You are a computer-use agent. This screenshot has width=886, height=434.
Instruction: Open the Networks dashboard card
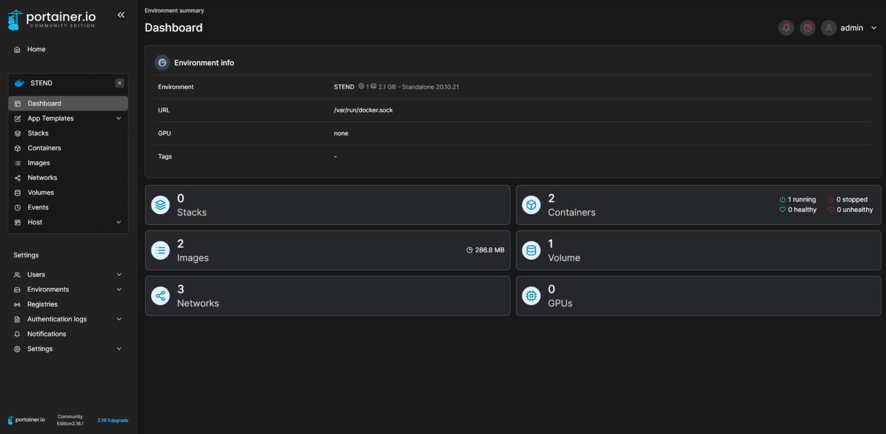pos(328,296)
